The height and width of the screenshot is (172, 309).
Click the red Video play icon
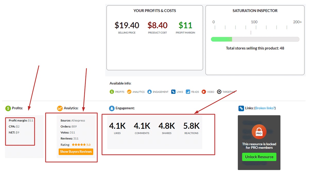pos(204,92)
